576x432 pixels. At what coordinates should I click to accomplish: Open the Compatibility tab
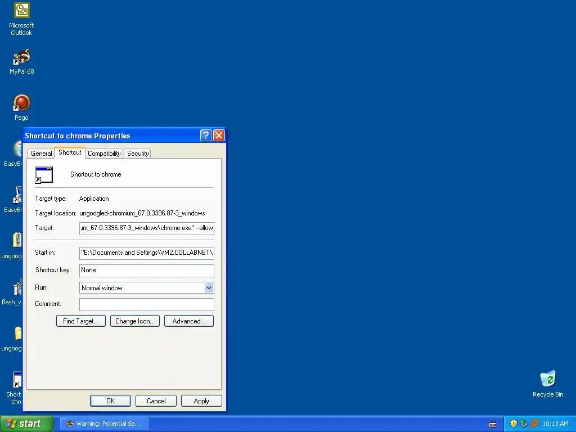104,154
